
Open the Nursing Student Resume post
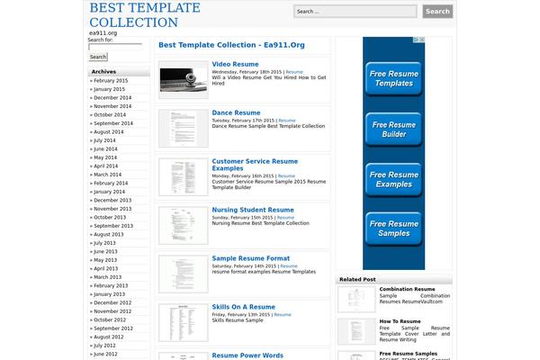253,210
